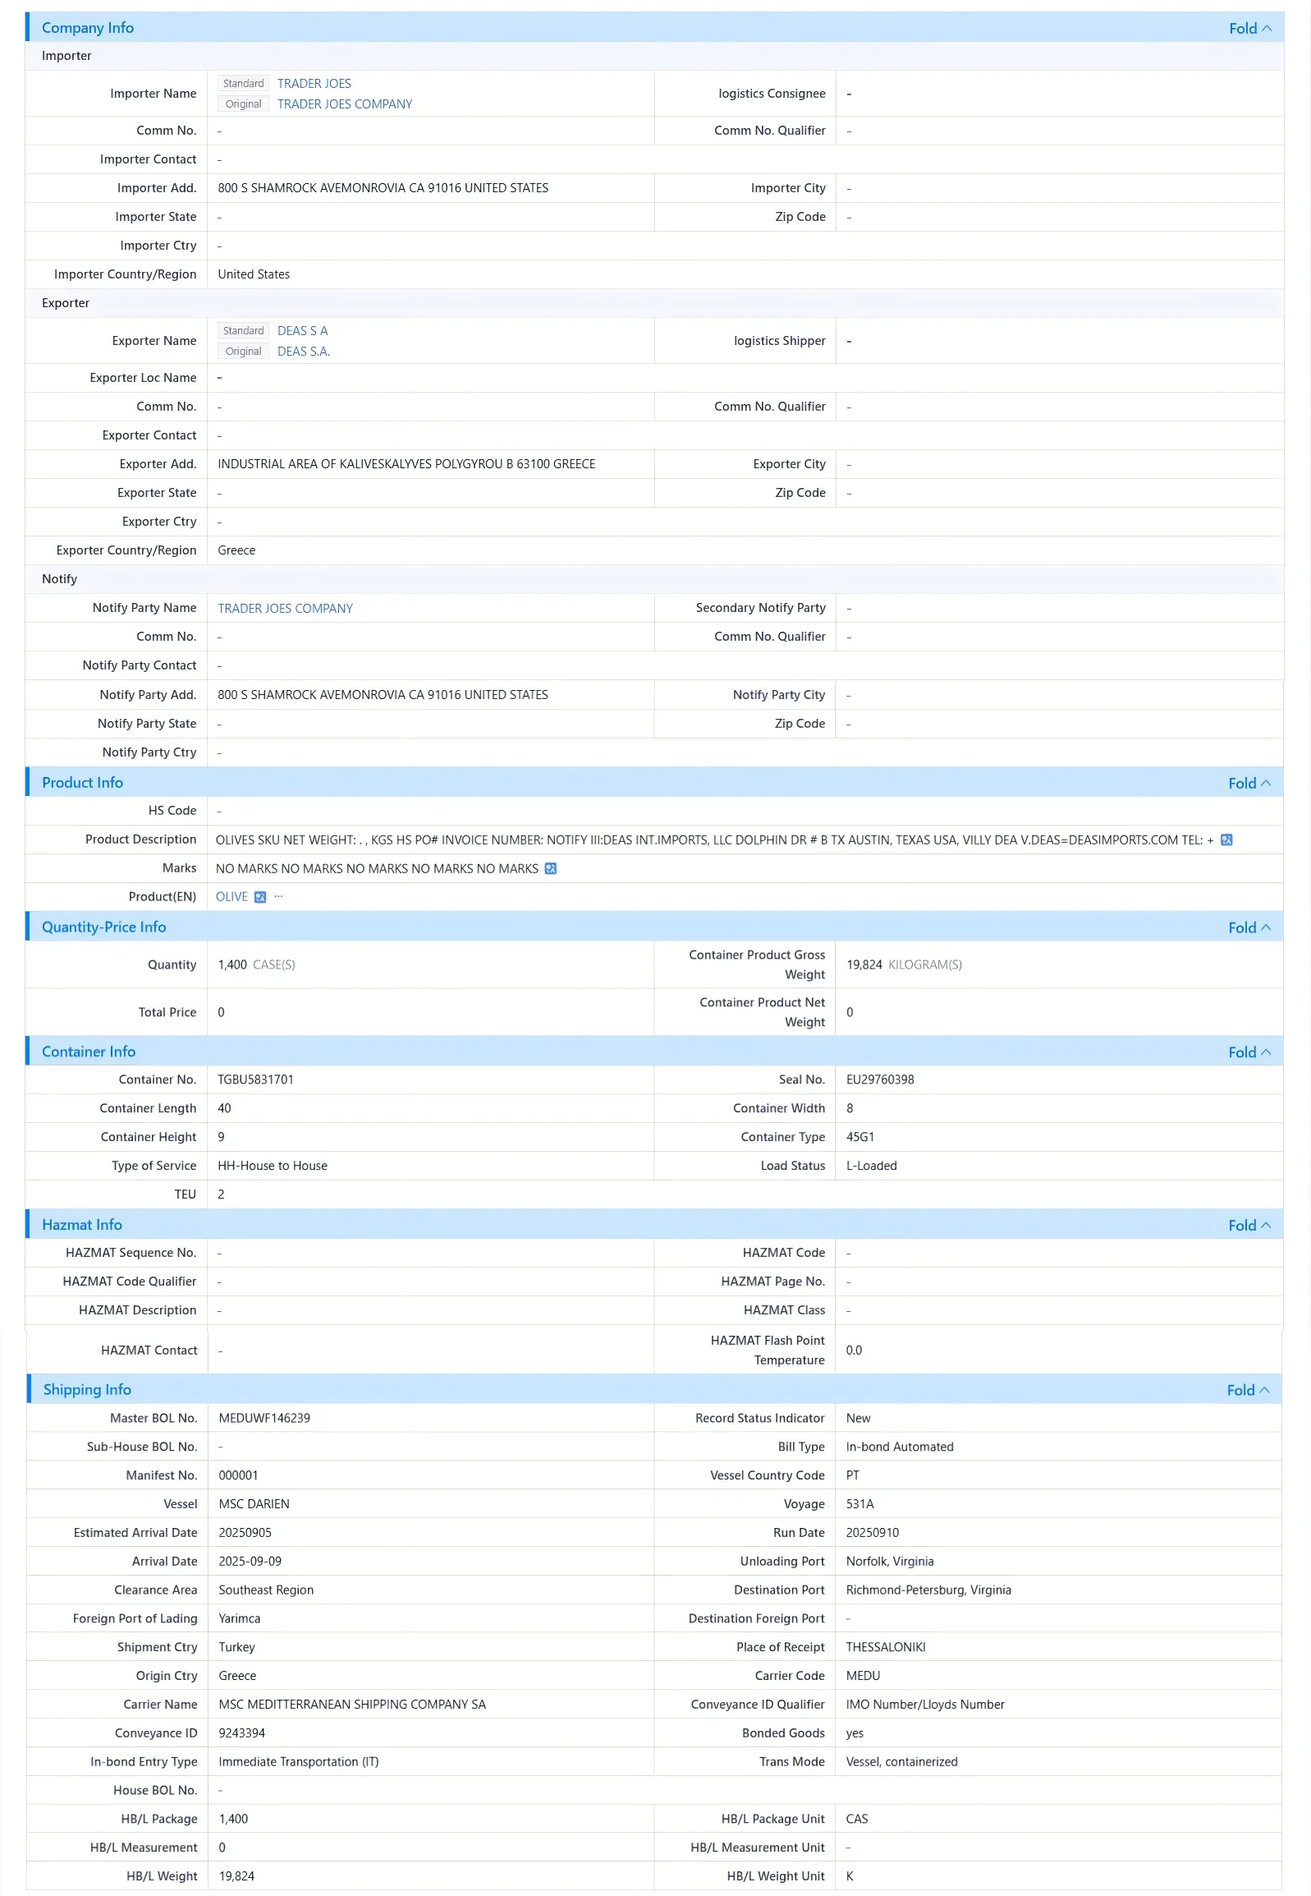
Task: Click the Standard tag beside TRADER JOES
Action: [x=243, y=83]
